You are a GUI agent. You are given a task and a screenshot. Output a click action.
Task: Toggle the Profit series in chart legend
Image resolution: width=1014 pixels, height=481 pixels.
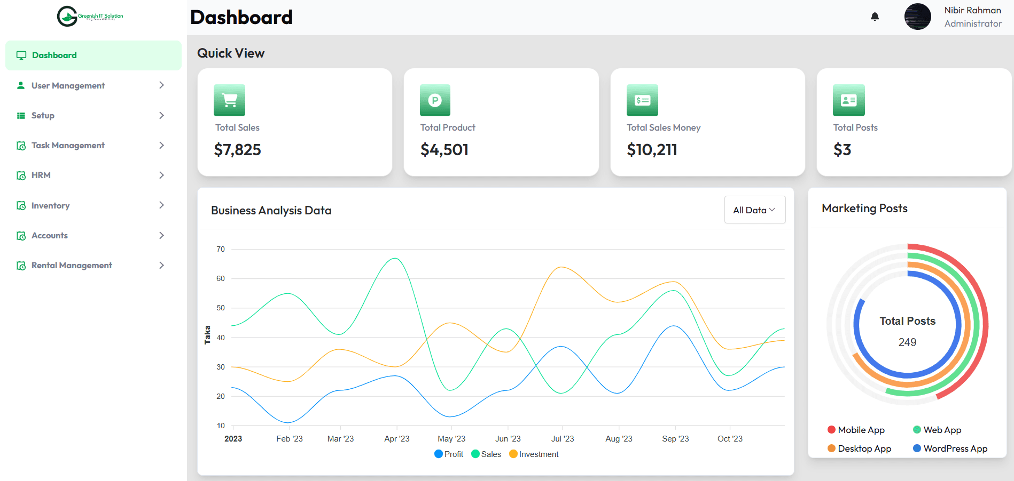coord(449,454)
